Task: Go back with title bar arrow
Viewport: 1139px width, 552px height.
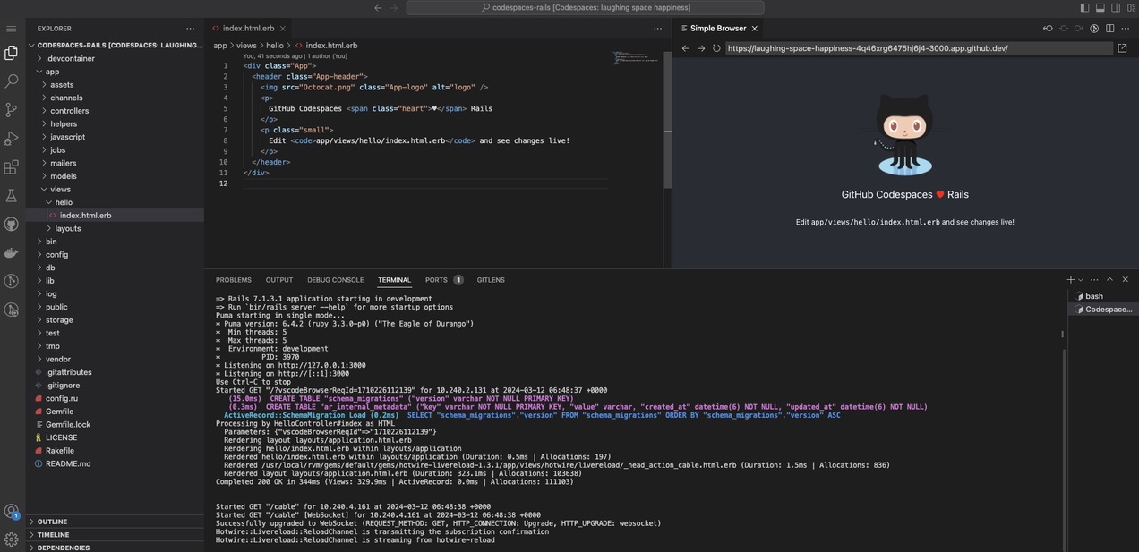Action: tap(378, 8)
